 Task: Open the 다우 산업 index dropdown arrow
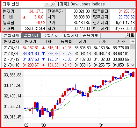47,4
